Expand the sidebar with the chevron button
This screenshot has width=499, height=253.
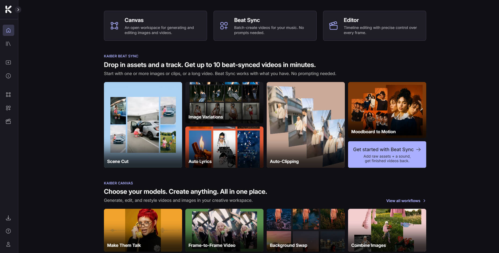pyautogui.click(x=18, y=10)
